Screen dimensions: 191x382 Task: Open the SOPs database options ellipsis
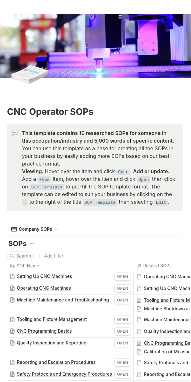point(32,244)
